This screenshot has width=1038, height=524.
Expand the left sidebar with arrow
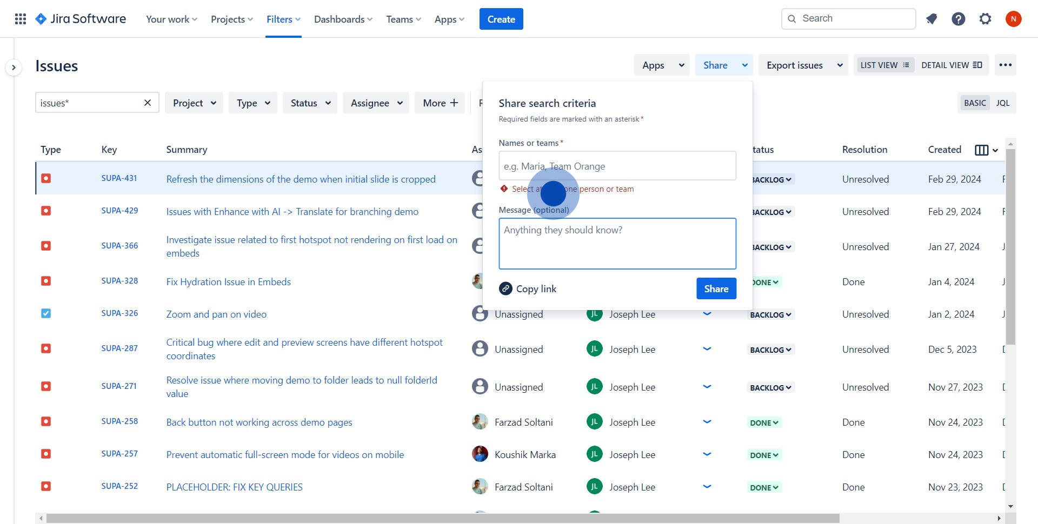click(x=14, y=68)
